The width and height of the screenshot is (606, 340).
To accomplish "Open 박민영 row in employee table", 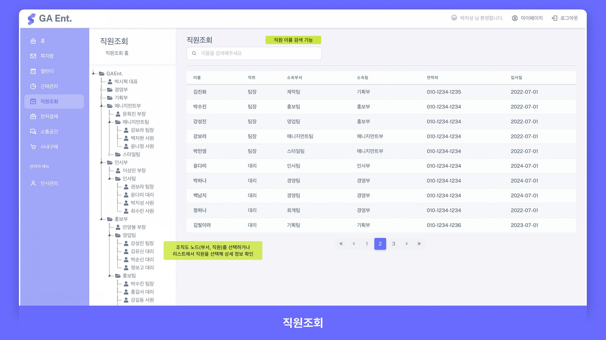I will pyautogui.click(x=381, y=151).
